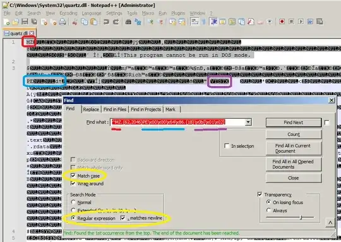Click Find All in Current Document
Viewport: 341px width, 242px height.
[x=294, y=148]
